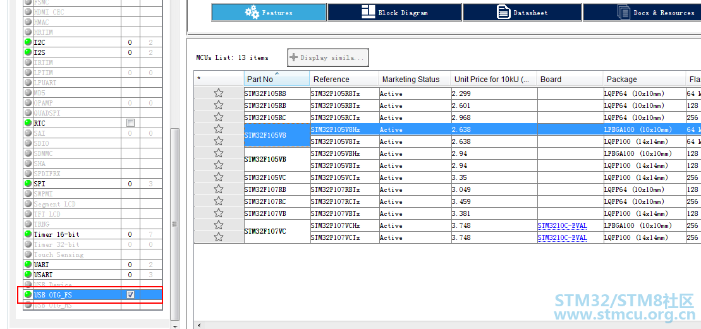Select the STM32F105R8 part number cell
The width and height of the screenshot is (701, 329).
click(277, 93)
